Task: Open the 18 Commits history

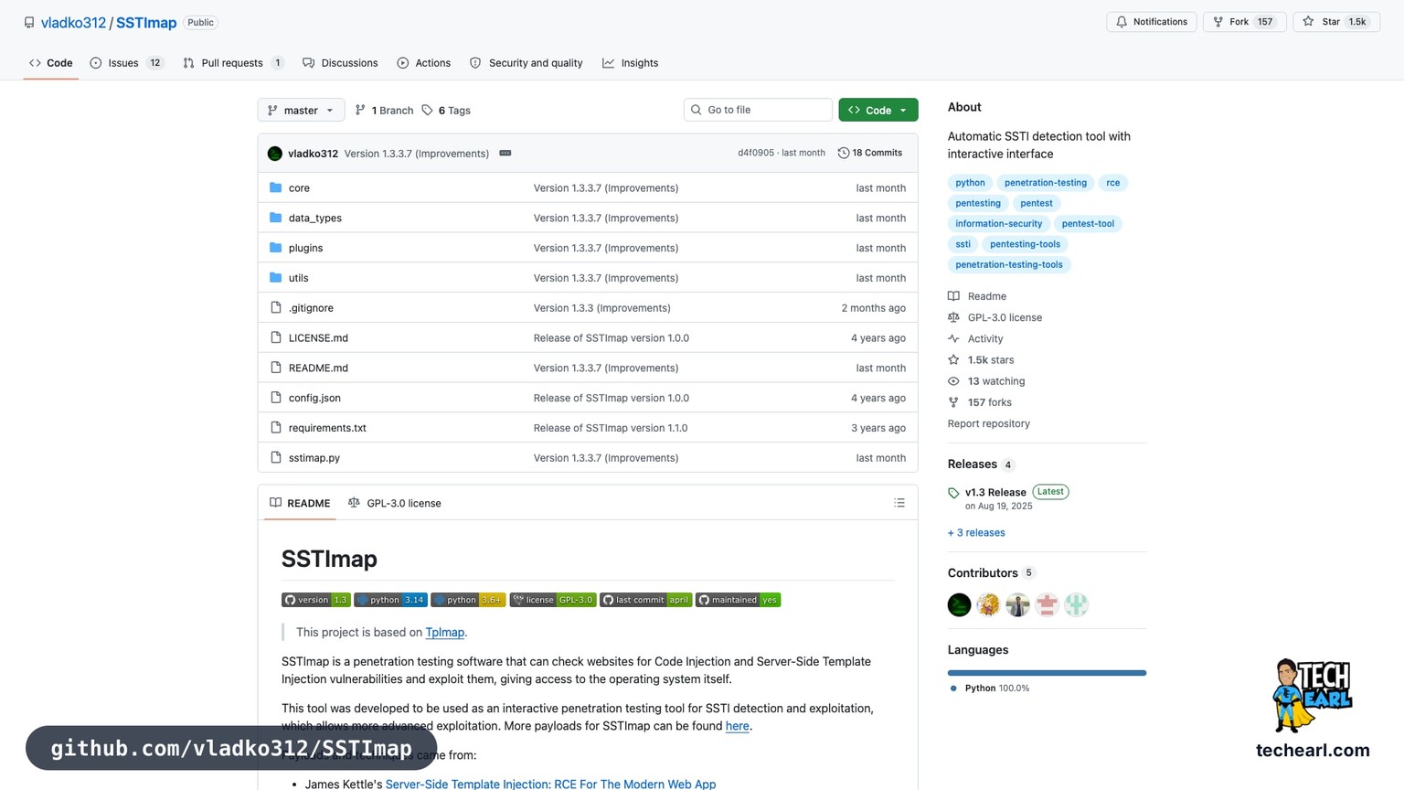Action: coord(870,153)
